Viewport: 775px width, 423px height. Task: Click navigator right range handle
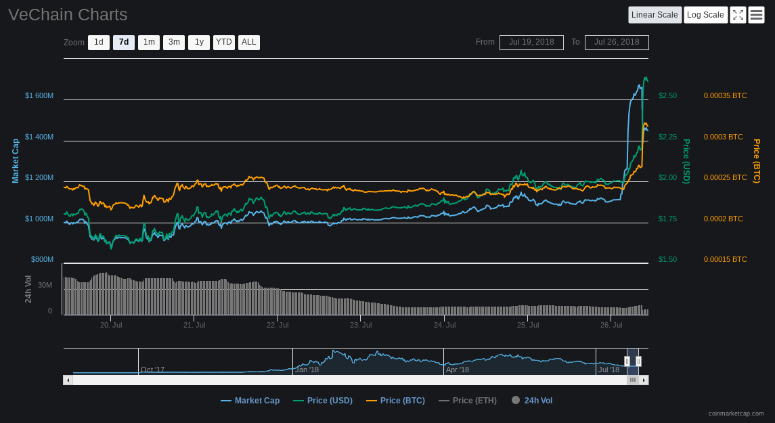[x=638, y=361]
